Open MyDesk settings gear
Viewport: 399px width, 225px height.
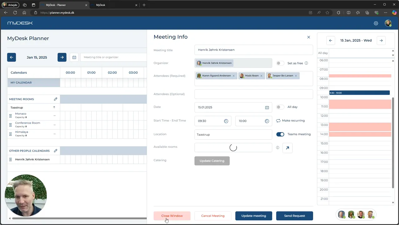coord(376,23)
